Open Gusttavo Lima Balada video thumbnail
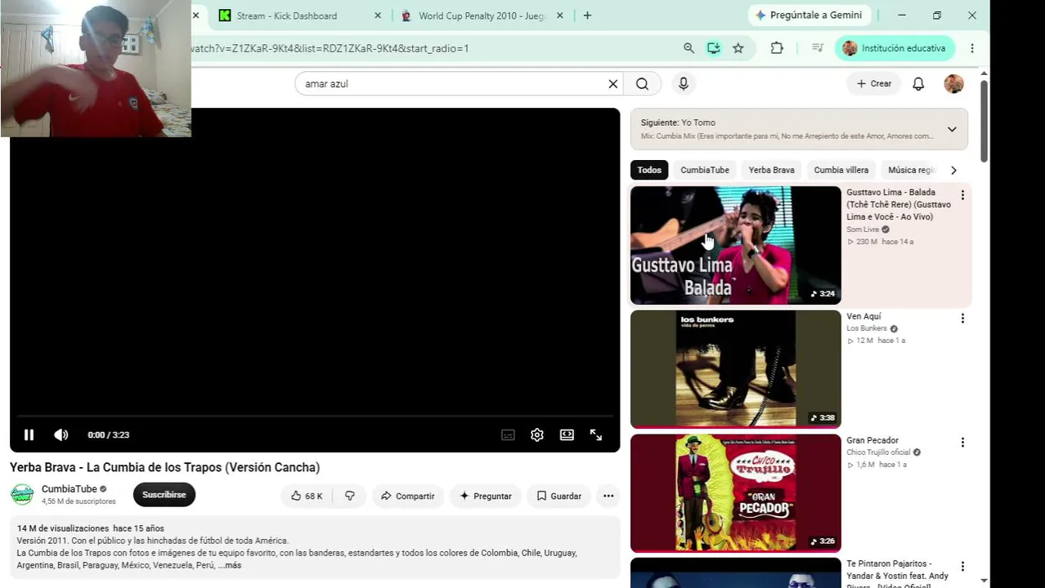 [735, 245]
